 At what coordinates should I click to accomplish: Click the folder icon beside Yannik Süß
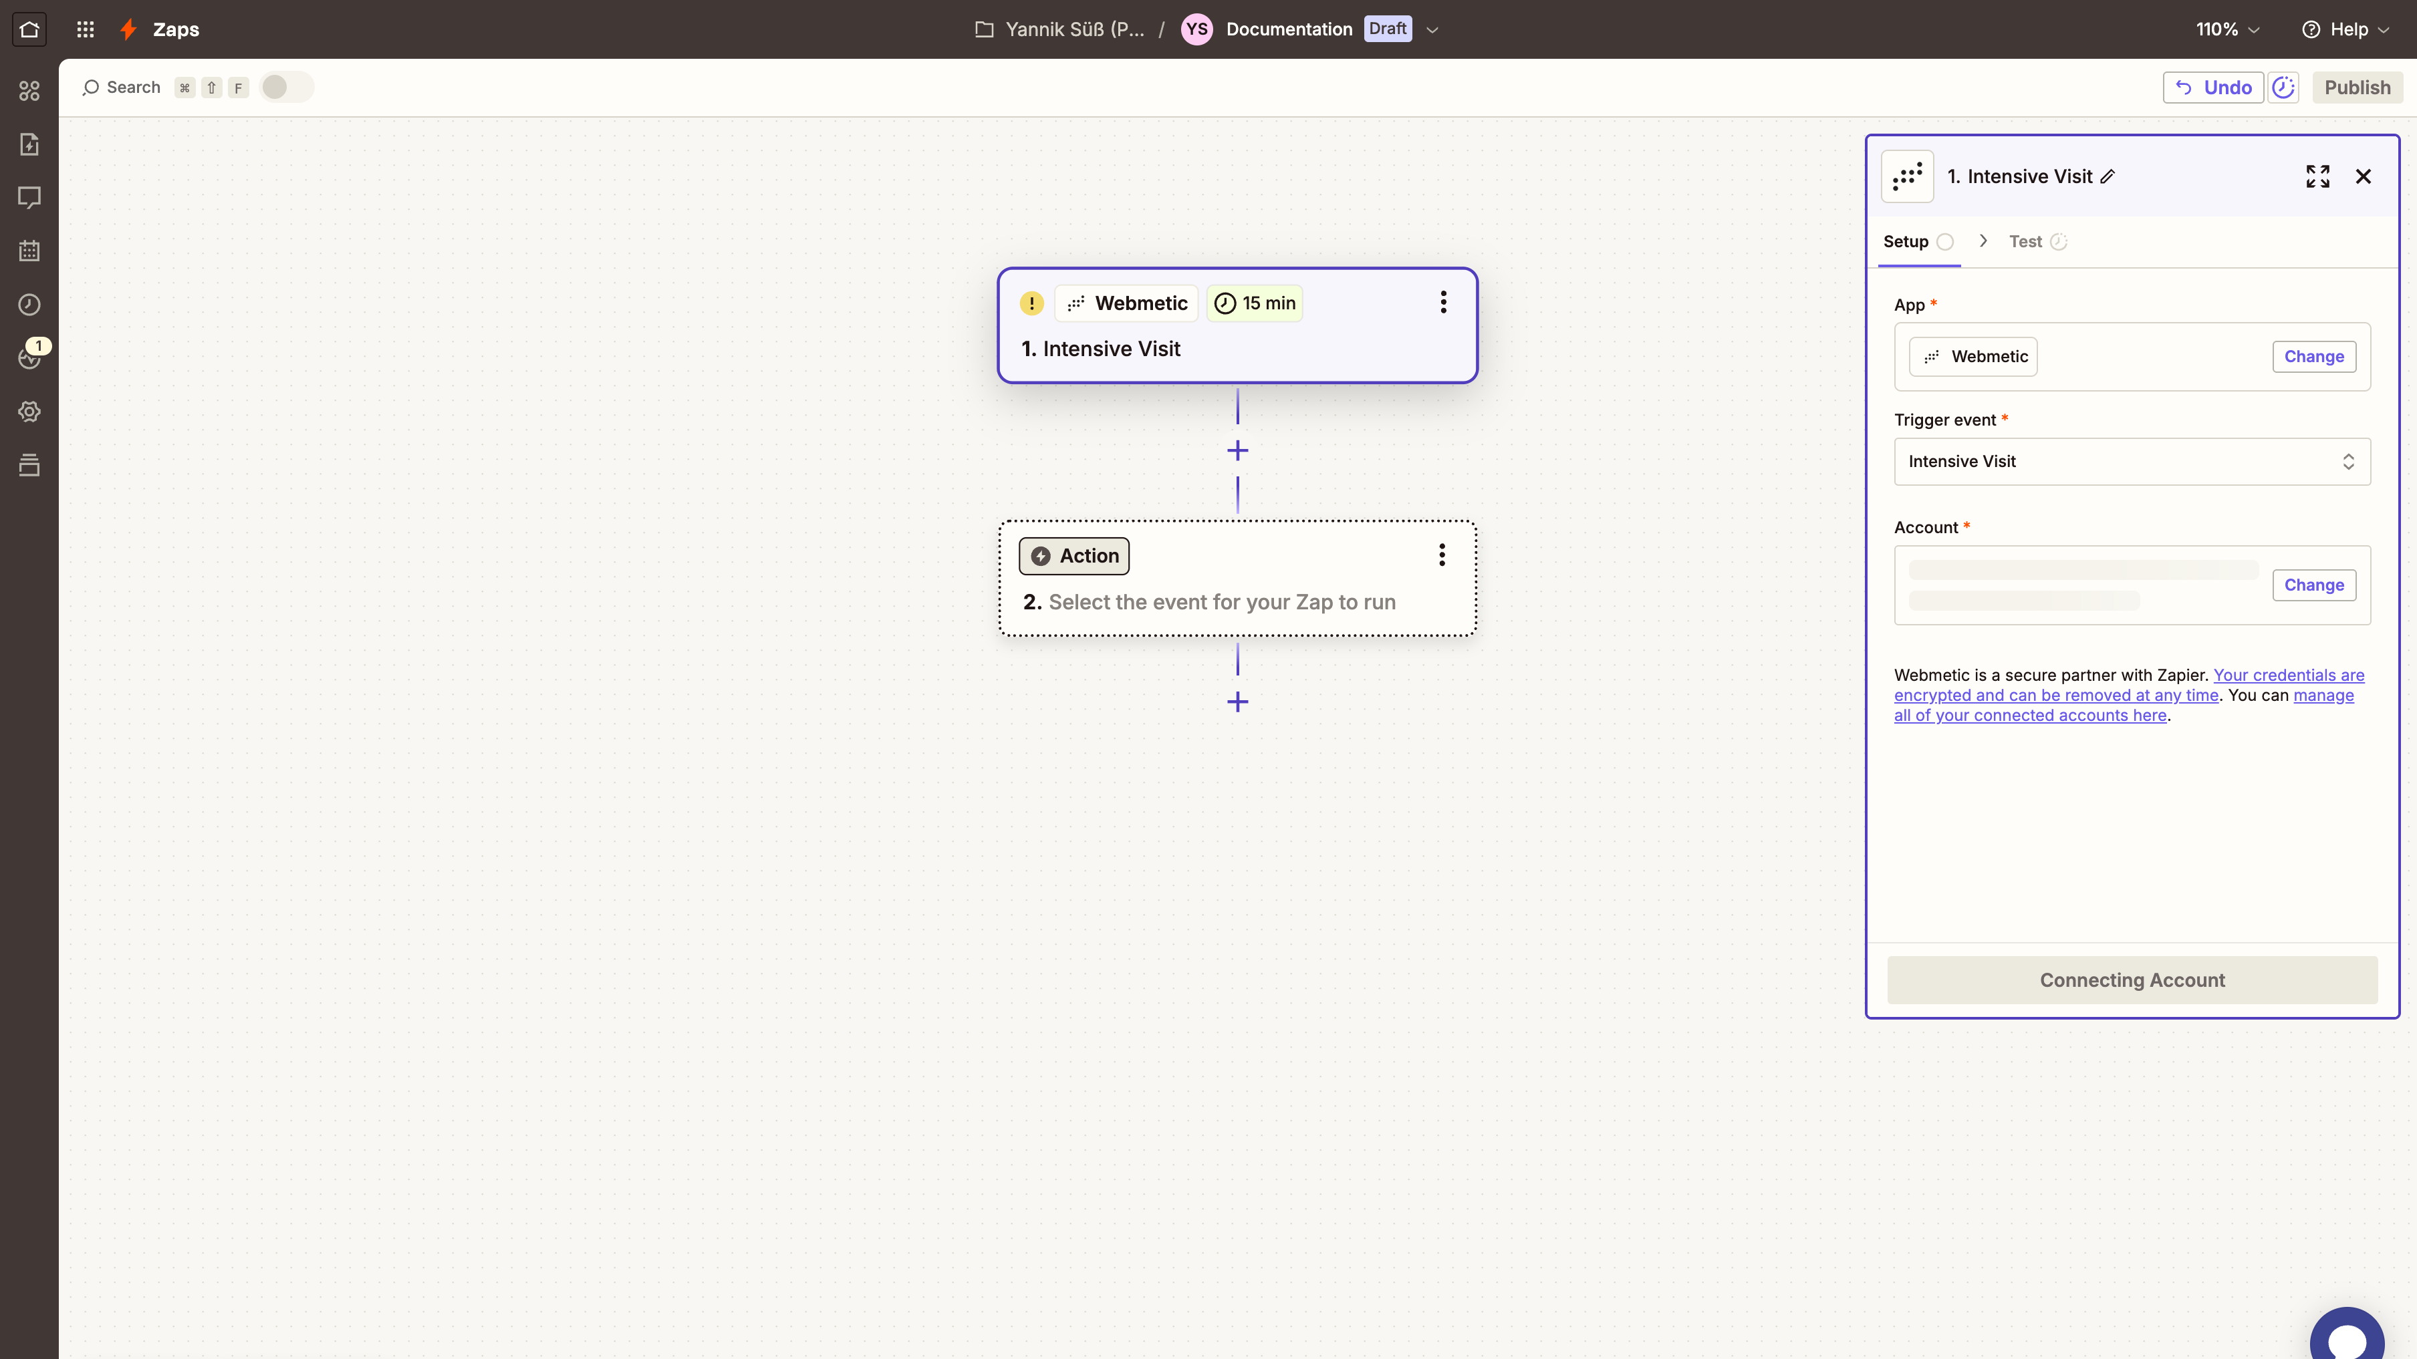pos(985,29)
